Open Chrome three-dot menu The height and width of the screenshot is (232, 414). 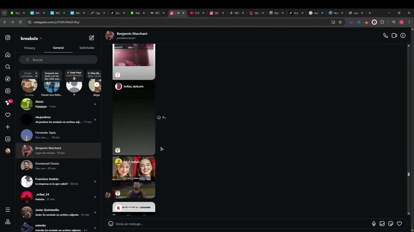tap(409, 22)
